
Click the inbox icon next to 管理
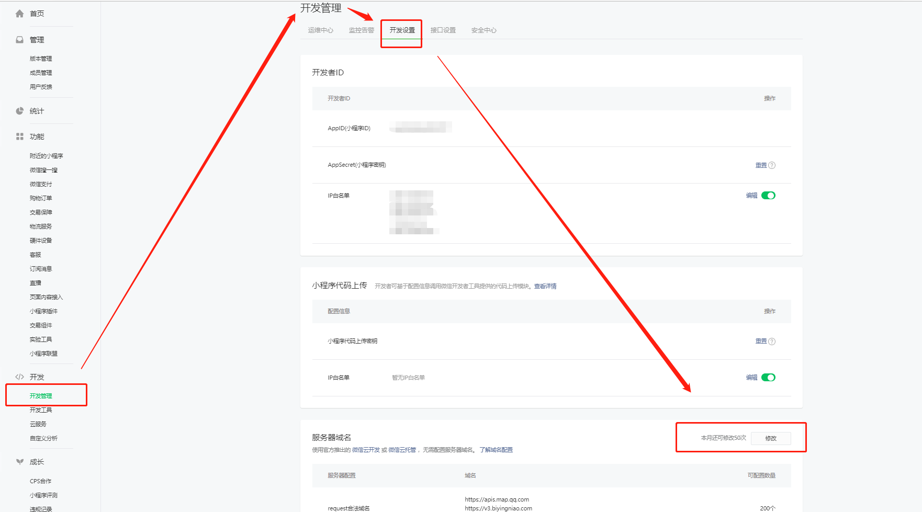coord(20,40)
